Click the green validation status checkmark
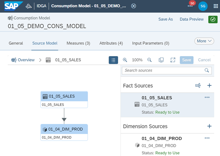 point(213,19)
